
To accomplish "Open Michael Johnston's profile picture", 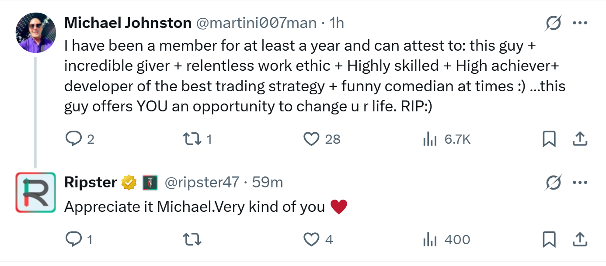I will tap(36, 32).
